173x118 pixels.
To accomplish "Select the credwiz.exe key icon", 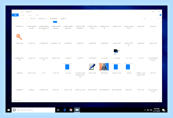I will [19, 37].
